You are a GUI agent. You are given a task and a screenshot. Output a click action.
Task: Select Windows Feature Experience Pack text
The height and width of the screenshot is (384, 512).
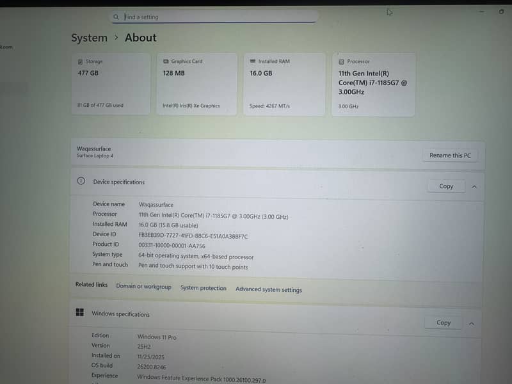pos(201,379)
